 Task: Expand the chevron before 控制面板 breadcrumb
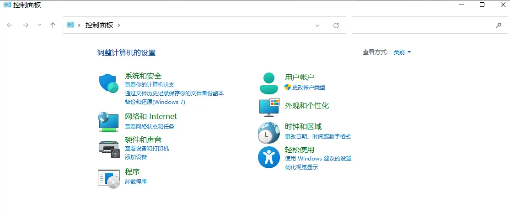tap(79, 25)
